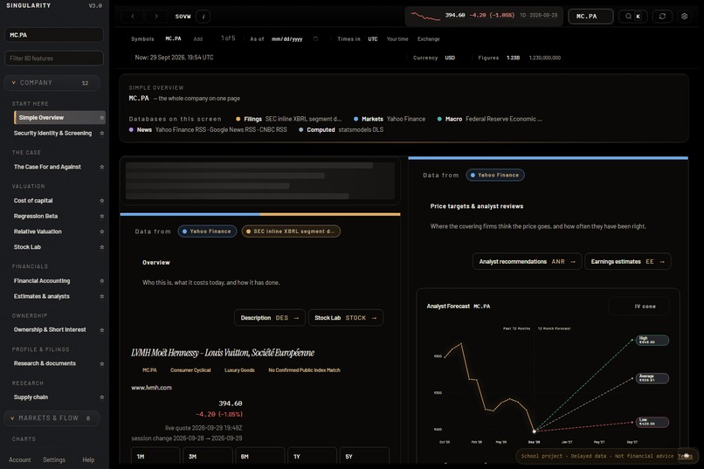Visit the www.lvmh.com link
704x469 pixels.
coord(151,388)
